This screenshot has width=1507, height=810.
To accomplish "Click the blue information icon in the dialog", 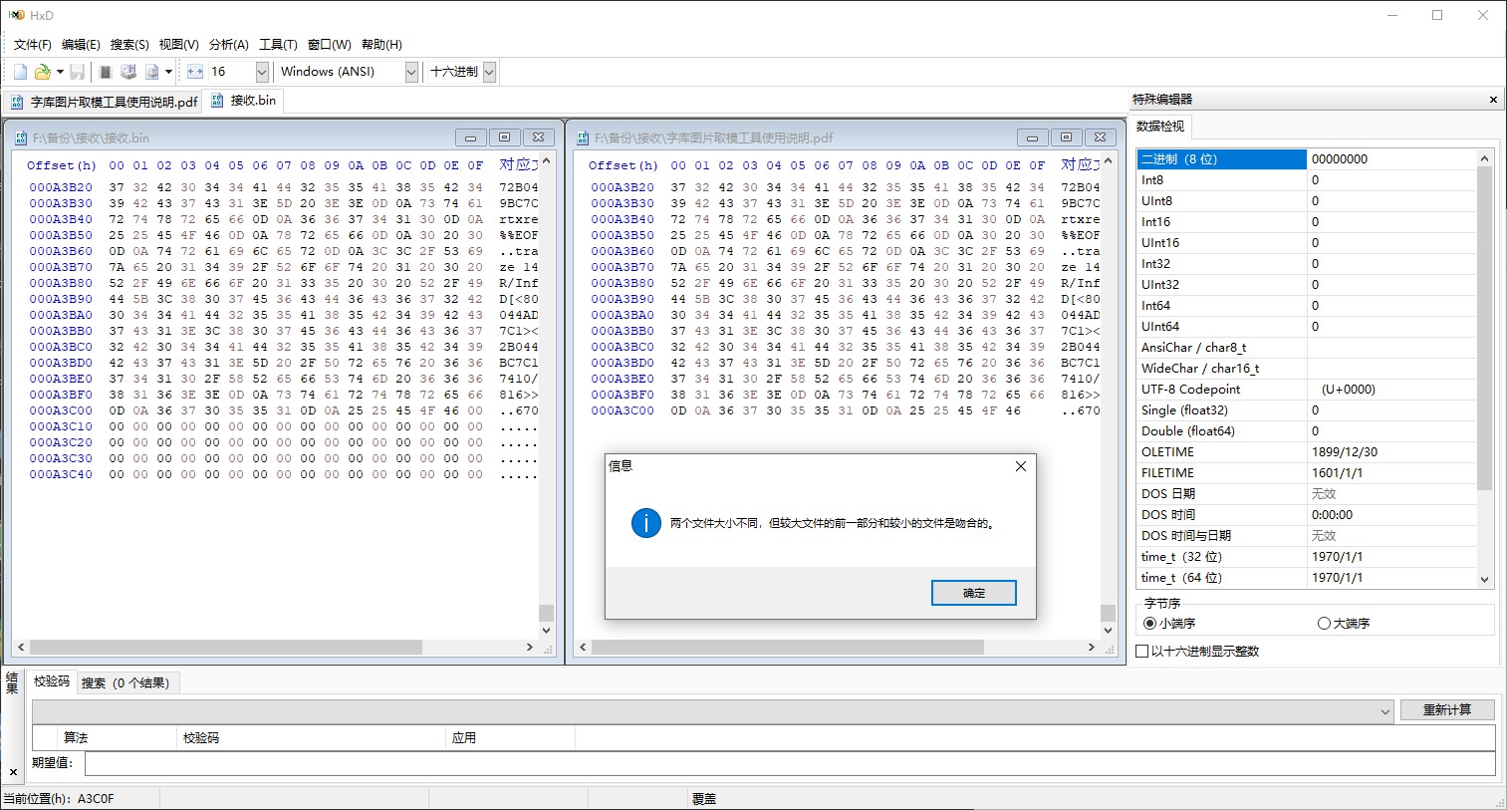I will click(x=646, y=522).
